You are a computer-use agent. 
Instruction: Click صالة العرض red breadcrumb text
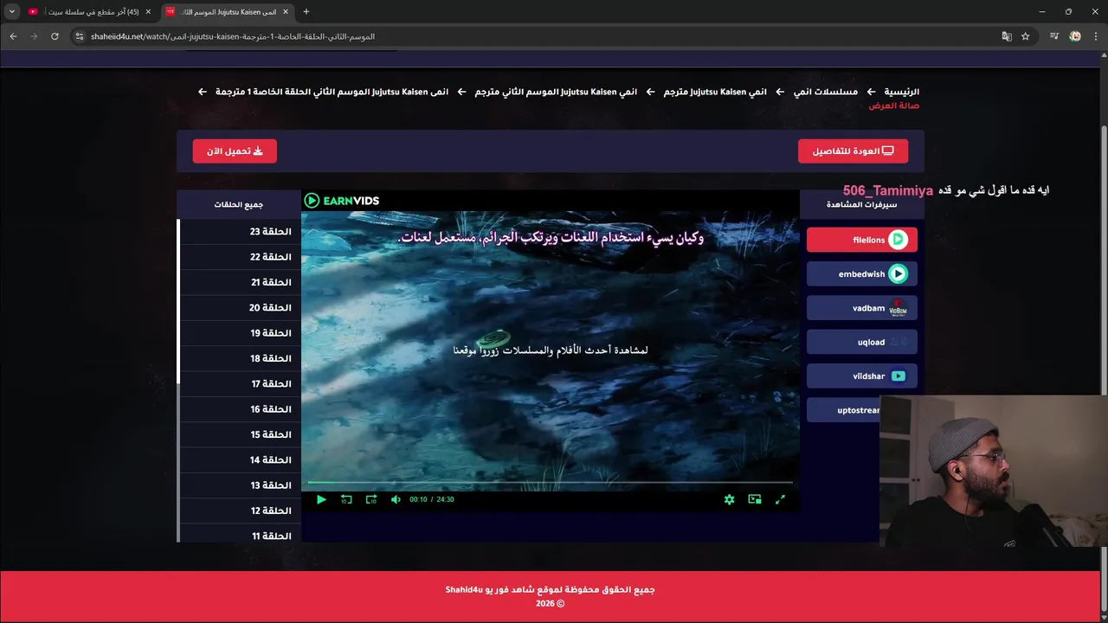pos(894,106)
